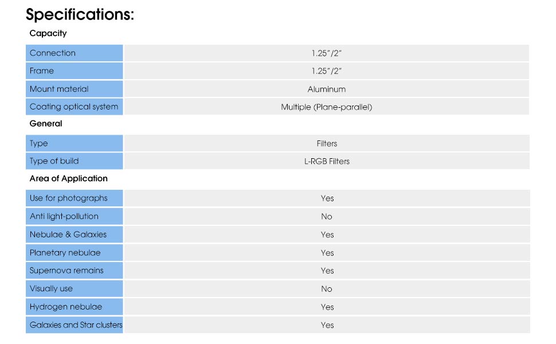
Task: Click the Filters value in Type row
Action: [x=327, y=143]
